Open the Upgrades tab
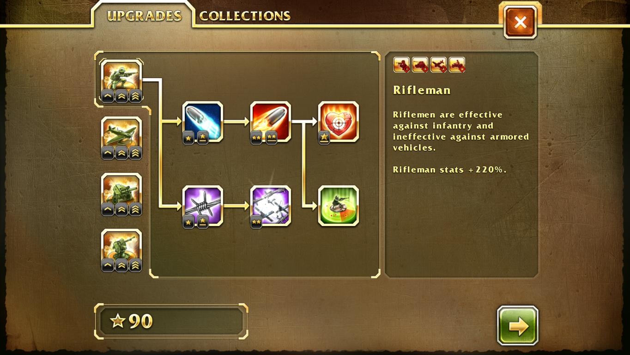The image size is (630, 355). 144,16
